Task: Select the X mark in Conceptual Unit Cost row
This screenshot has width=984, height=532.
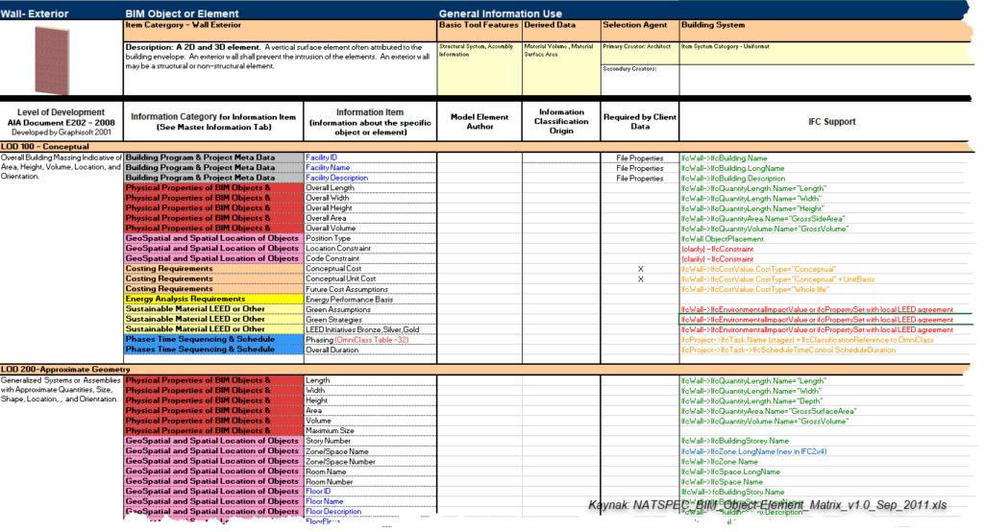Action: (x=639, y=278)
